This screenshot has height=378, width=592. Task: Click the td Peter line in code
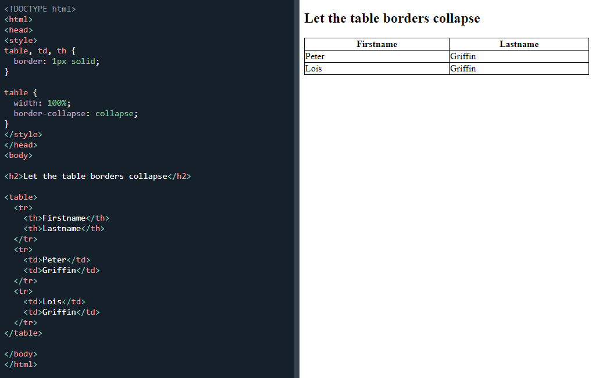click(55, 260)
